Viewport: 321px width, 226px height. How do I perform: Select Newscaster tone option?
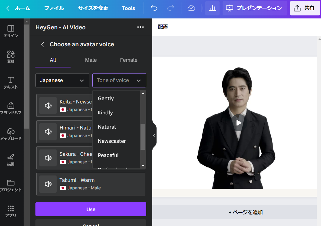[116, 141]
